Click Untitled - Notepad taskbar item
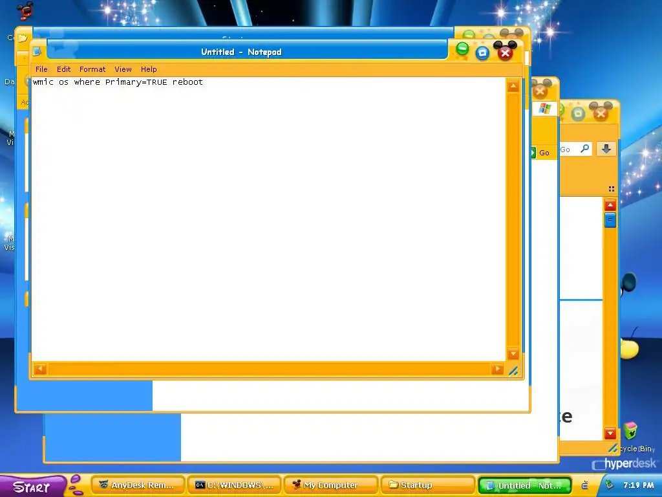 point(525,485)
